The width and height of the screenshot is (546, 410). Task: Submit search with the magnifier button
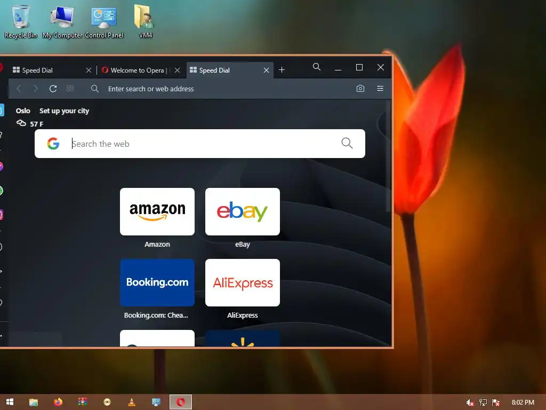347,143
